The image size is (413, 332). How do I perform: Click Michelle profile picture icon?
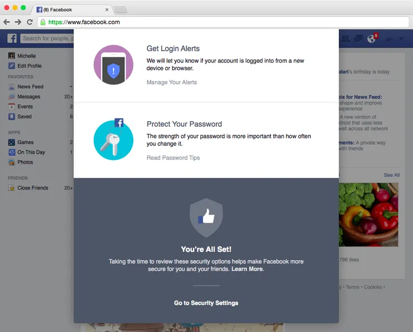click(11, 56)
